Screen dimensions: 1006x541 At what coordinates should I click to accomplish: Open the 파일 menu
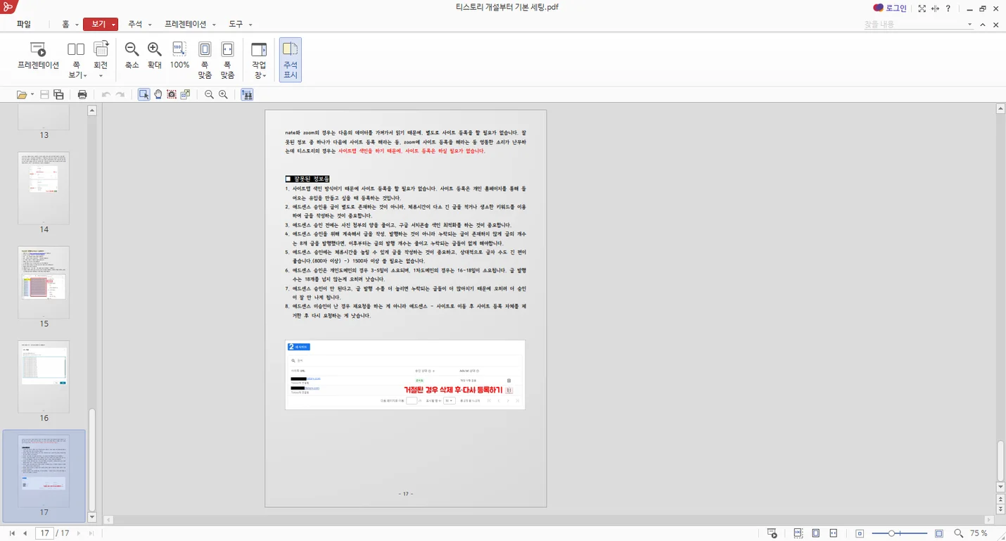point(24,24)
